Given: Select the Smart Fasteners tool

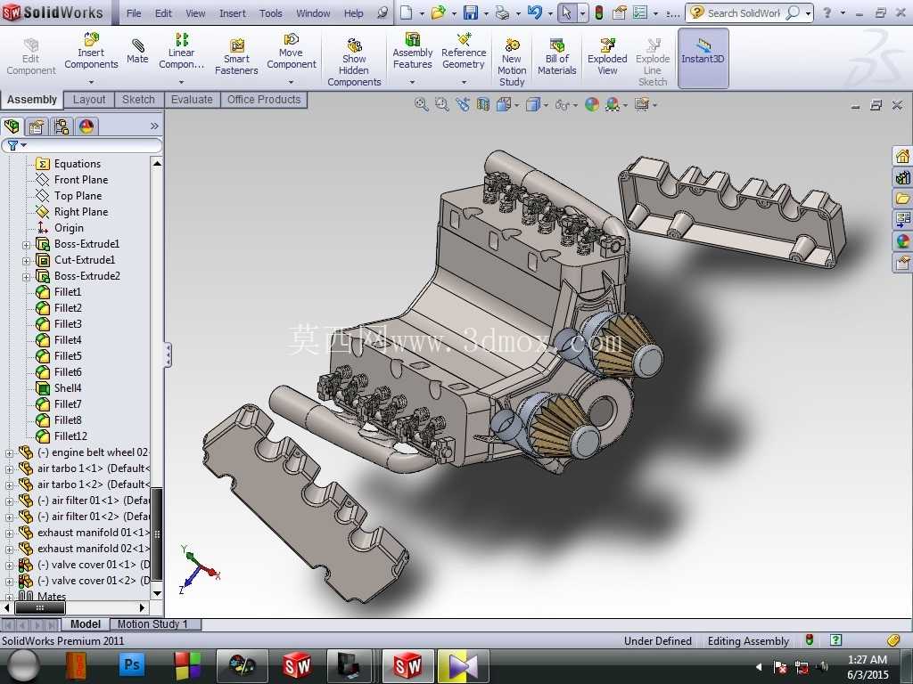Looking at the screenshot, I should pos(235,57).
